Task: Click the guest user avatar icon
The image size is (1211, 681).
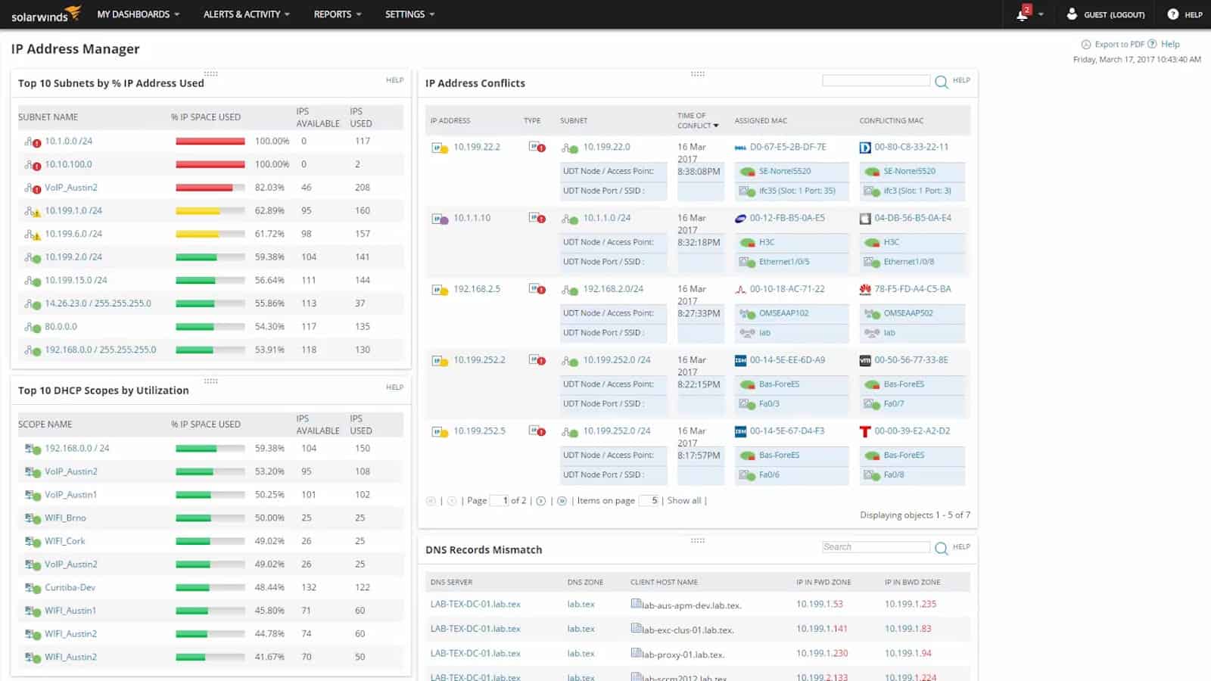Action: (1072, 14)
